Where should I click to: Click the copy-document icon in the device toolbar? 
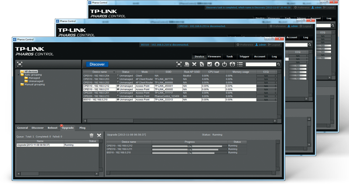[x=187, y=64]
